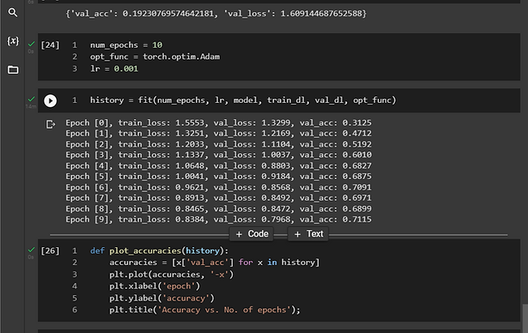Run the history fit cell

tap(50, 100)
